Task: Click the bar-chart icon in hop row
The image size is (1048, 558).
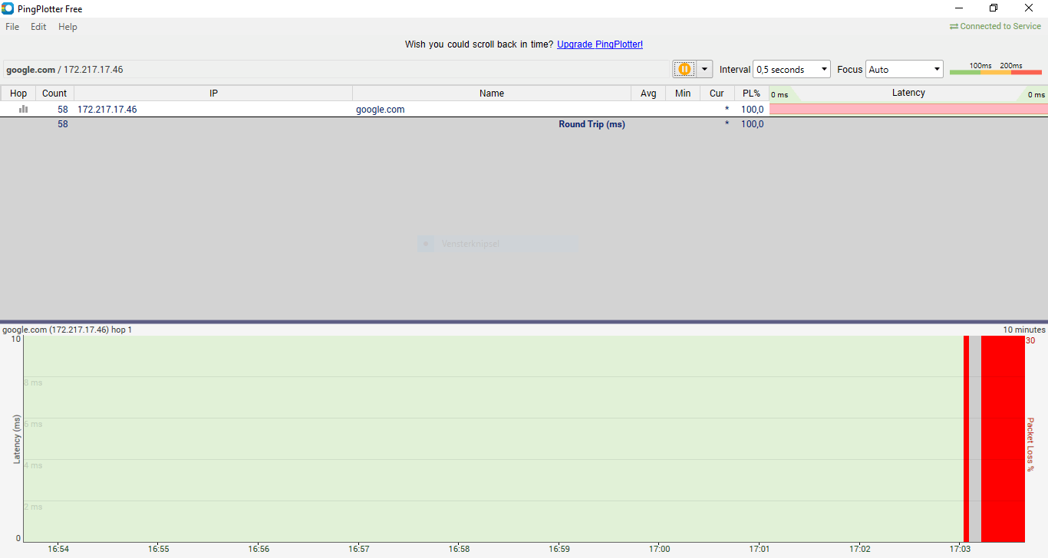Action: (24, 109)
